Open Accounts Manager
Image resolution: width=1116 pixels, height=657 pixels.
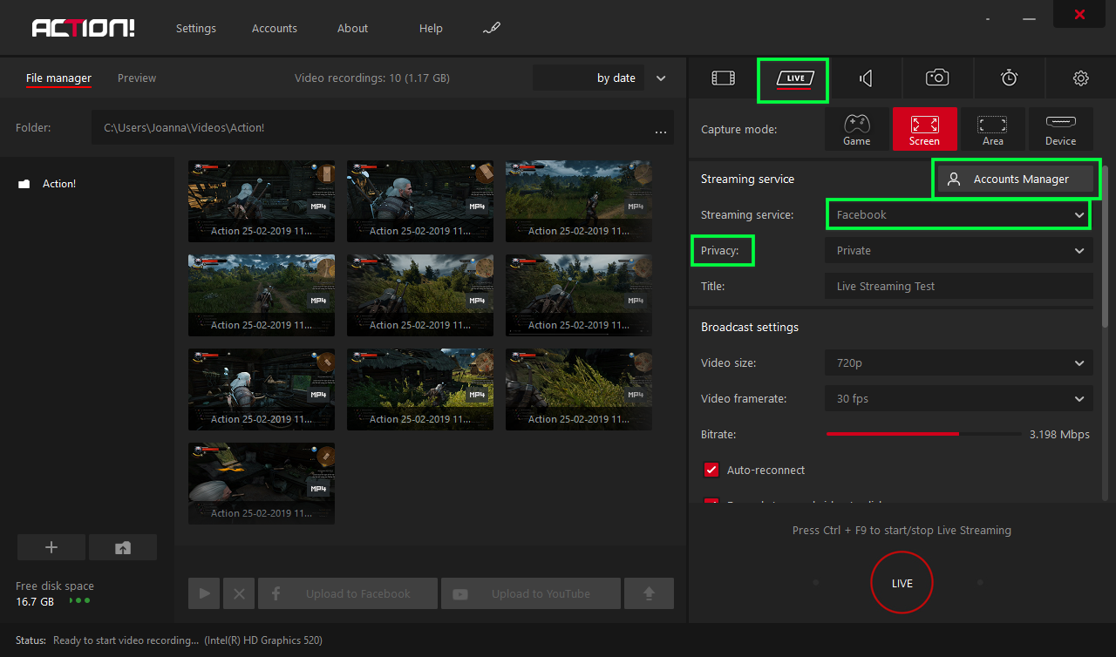click(1015, 179)
